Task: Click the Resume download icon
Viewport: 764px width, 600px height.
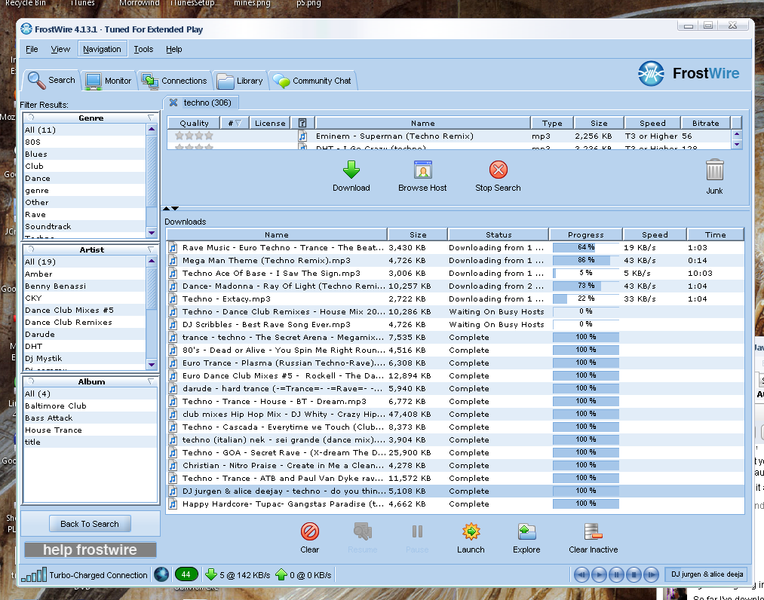Action: click(363, 531)
